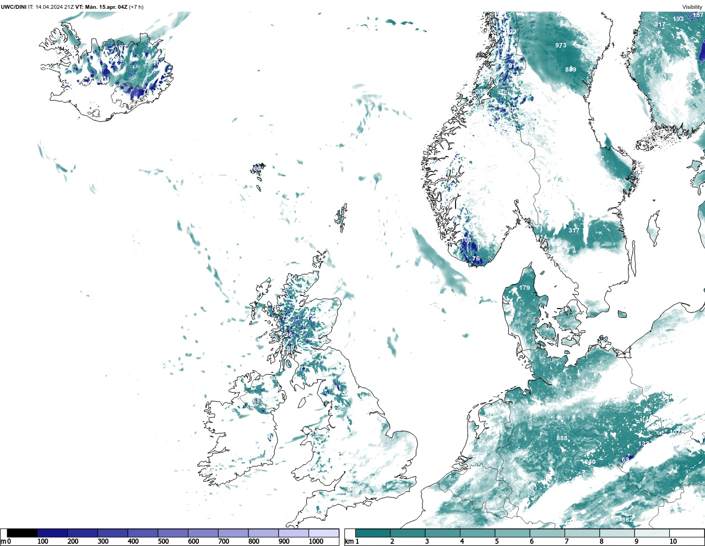Click the '840' visibility value label
This screenshot has width=705, height=546.
590,462
